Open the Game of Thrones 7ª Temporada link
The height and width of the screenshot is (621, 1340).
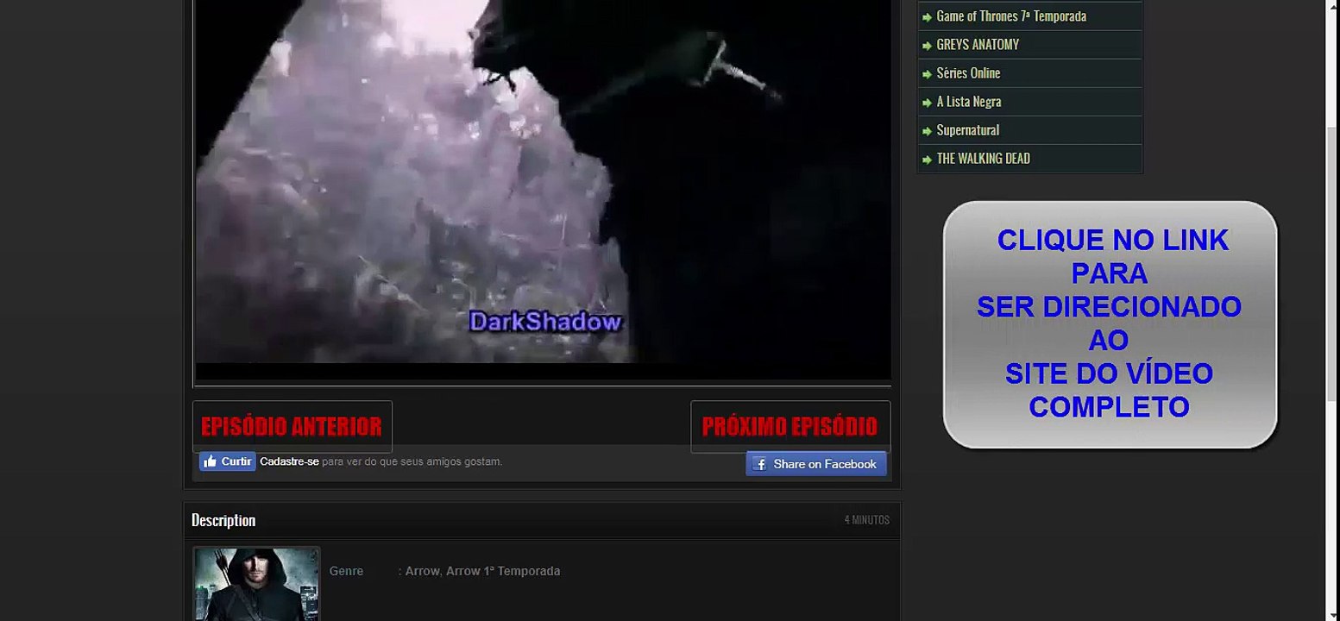[x=1010, y=16]
